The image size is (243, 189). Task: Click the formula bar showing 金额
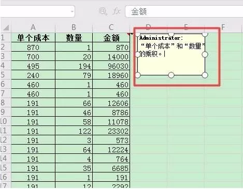(x=184, y=11)
